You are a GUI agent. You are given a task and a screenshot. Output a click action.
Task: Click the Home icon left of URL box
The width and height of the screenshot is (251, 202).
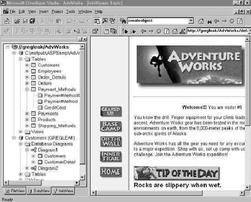(x=175, y=31)
